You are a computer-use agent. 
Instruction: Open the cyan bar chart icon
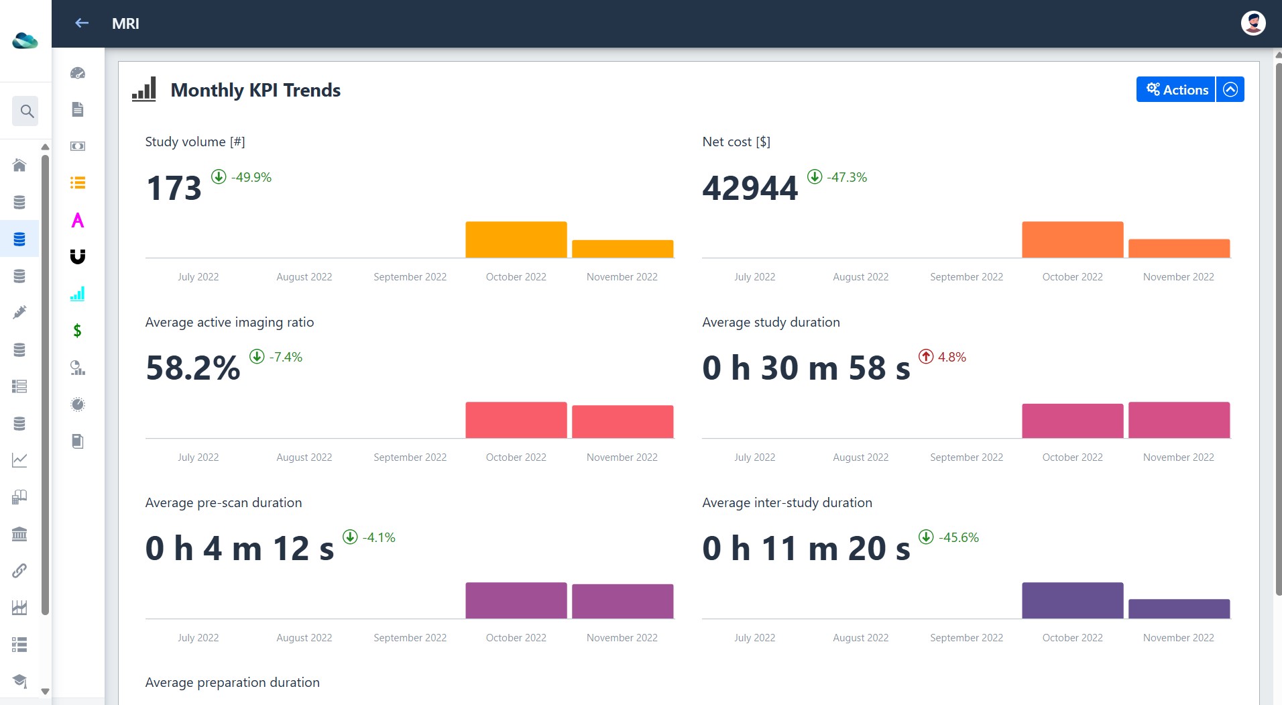[x=78, y=294]
